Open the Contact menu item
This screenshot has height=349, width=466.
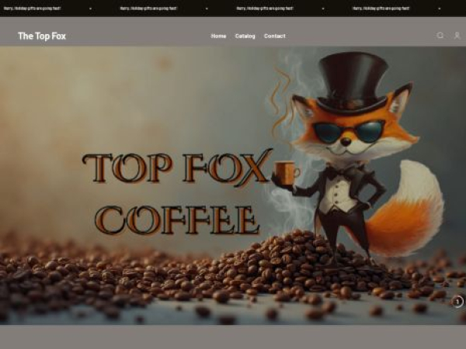click(x=275, y=36)
